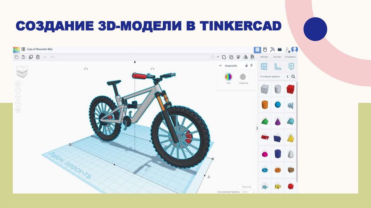Switch orthographic perspective view button

(18, 110)
